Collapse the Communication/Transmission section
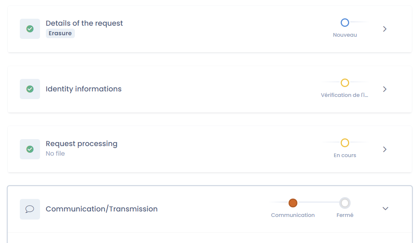420x243 pixels. pos(385,208)
